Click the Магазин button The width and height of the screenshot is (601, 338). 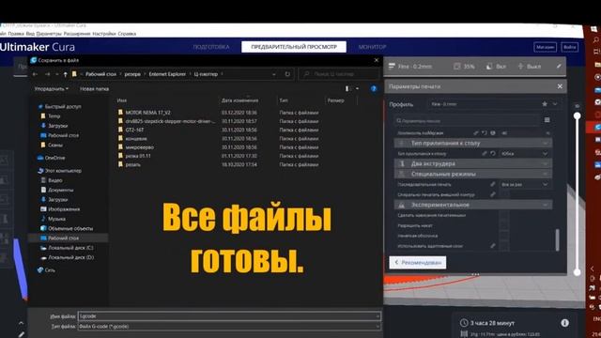545,47
